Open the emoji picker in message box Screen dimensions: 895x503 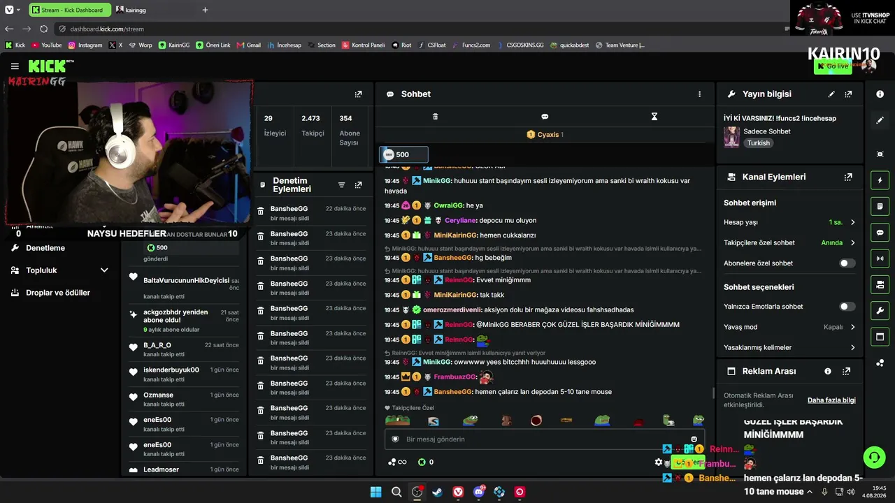[x=694, y=439]
